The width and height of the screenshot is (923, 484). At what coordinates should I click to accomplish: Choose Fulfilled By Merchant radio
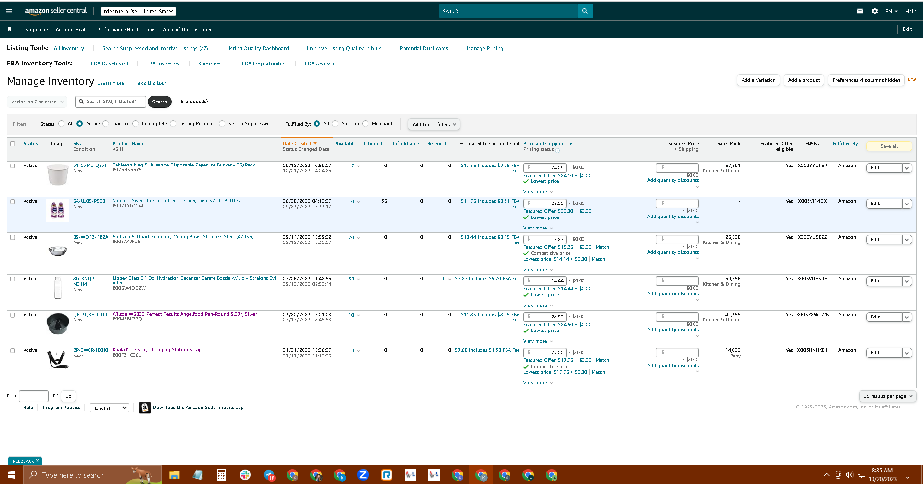click(366, 124)
